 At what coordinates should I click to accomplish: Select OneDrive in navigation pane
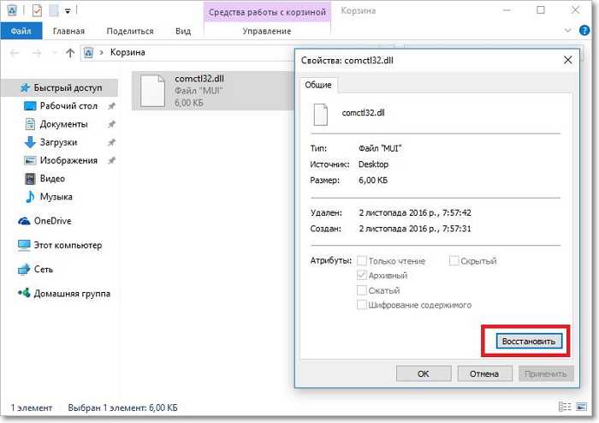pyautogui.click(x=53, y=221)
